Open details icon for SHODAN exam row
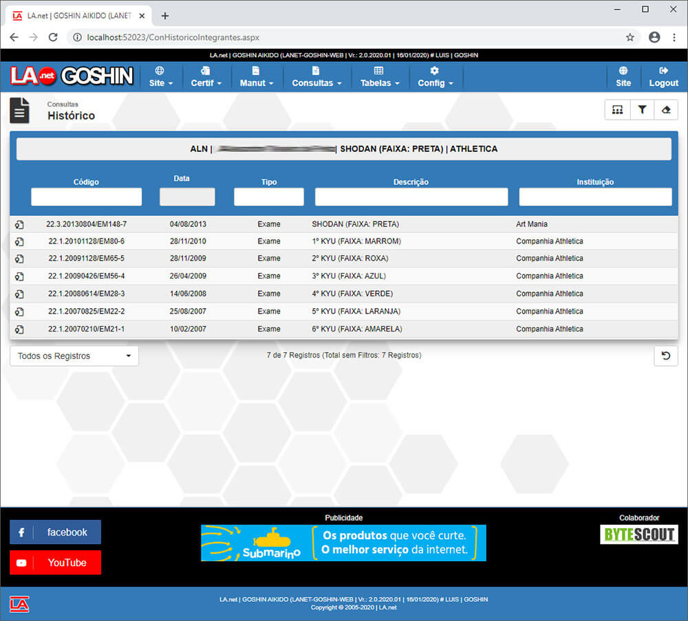The width and height of the screenshot is (688, 621). tap(19, 225)
